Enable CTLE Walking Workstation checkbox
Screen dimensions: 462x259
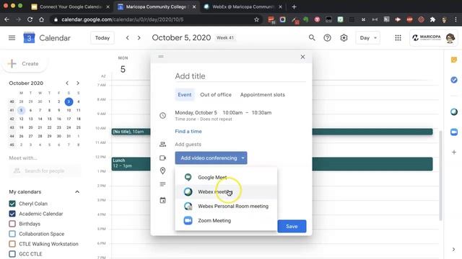point(12,244)
